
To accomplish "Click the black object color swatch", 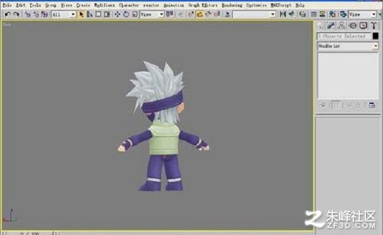I will point(375,36).
